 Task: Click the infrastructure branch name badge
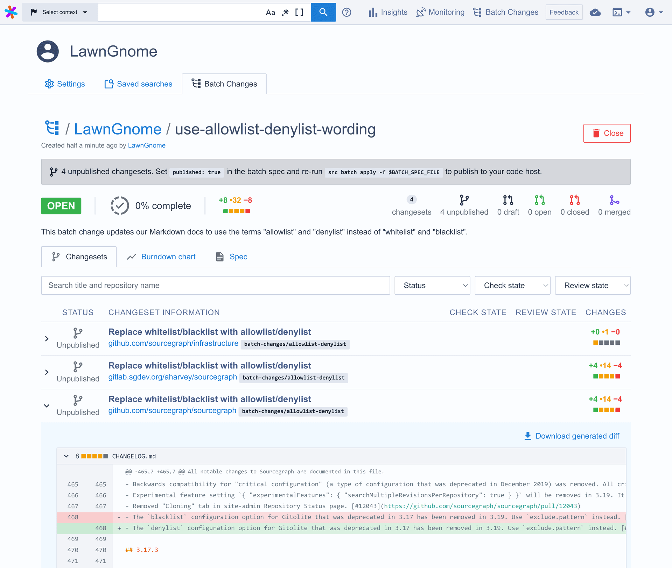pos(295,344)
